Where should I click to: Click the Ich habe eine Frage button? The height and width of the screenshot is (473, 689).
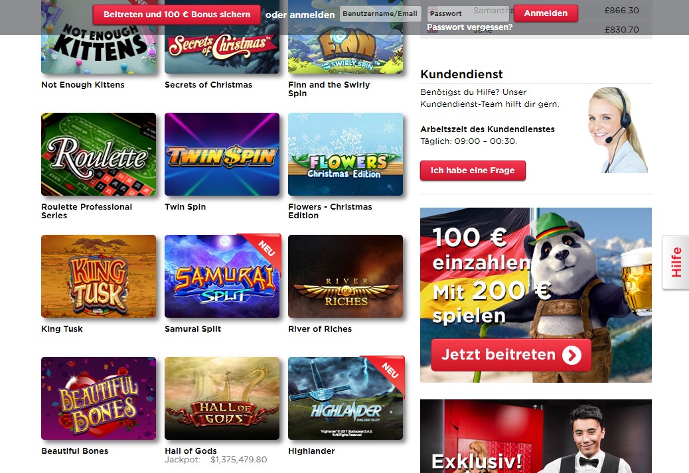point(473,170)
